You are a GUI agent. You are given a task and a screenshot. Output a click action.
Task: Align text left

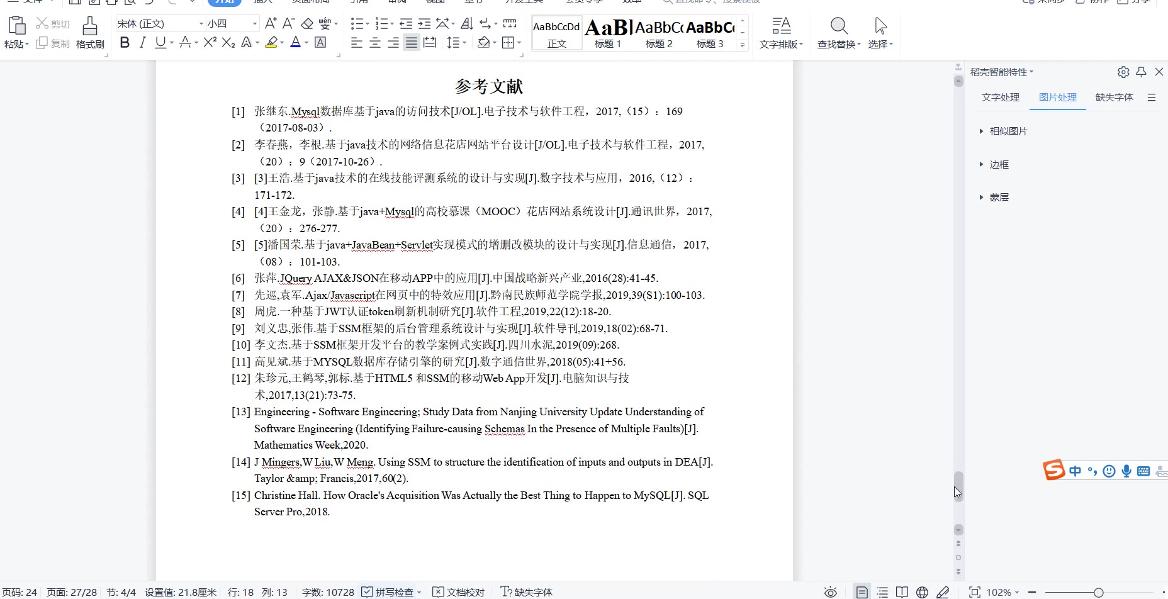click(x=357, y=43)
